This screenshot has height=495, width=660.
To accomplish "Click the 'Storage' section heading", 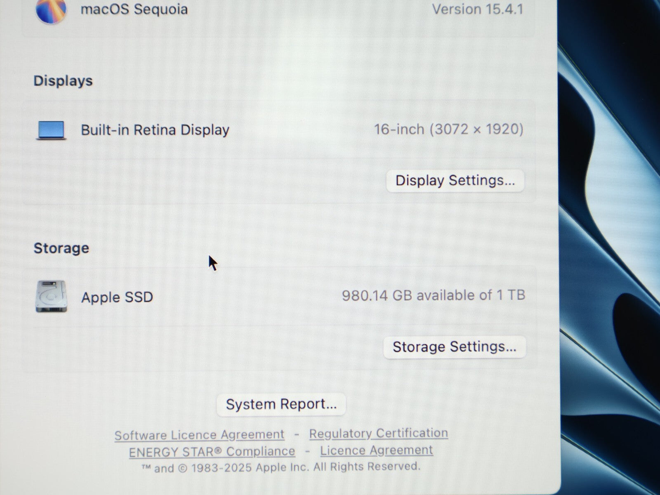I will tap(61, 248).
